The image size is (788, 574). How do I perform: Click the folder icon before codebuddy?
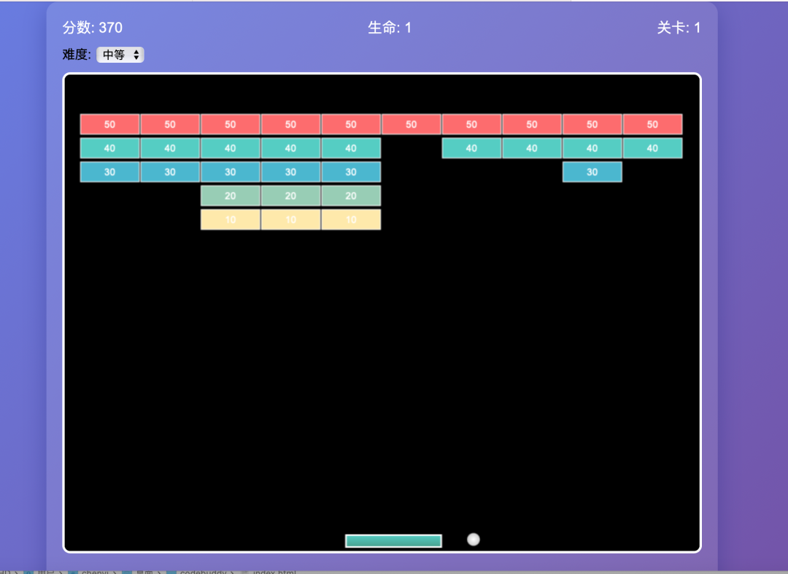tap(173, 573)
